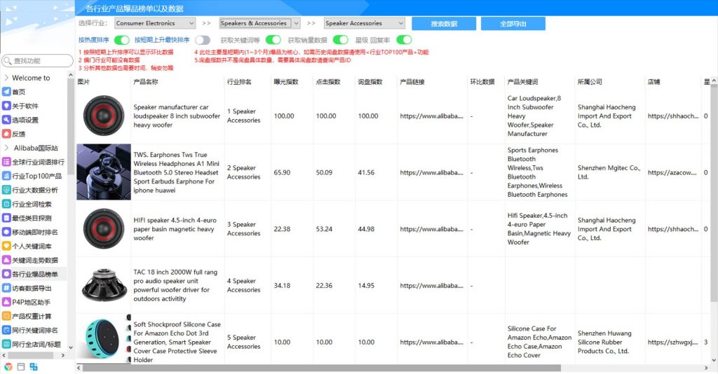The width and height of the screenshot is (718, 374).
Task: Select 'Silicone Case For Amazon Echo' keywords cell
Action: click(x=539, y=342)
